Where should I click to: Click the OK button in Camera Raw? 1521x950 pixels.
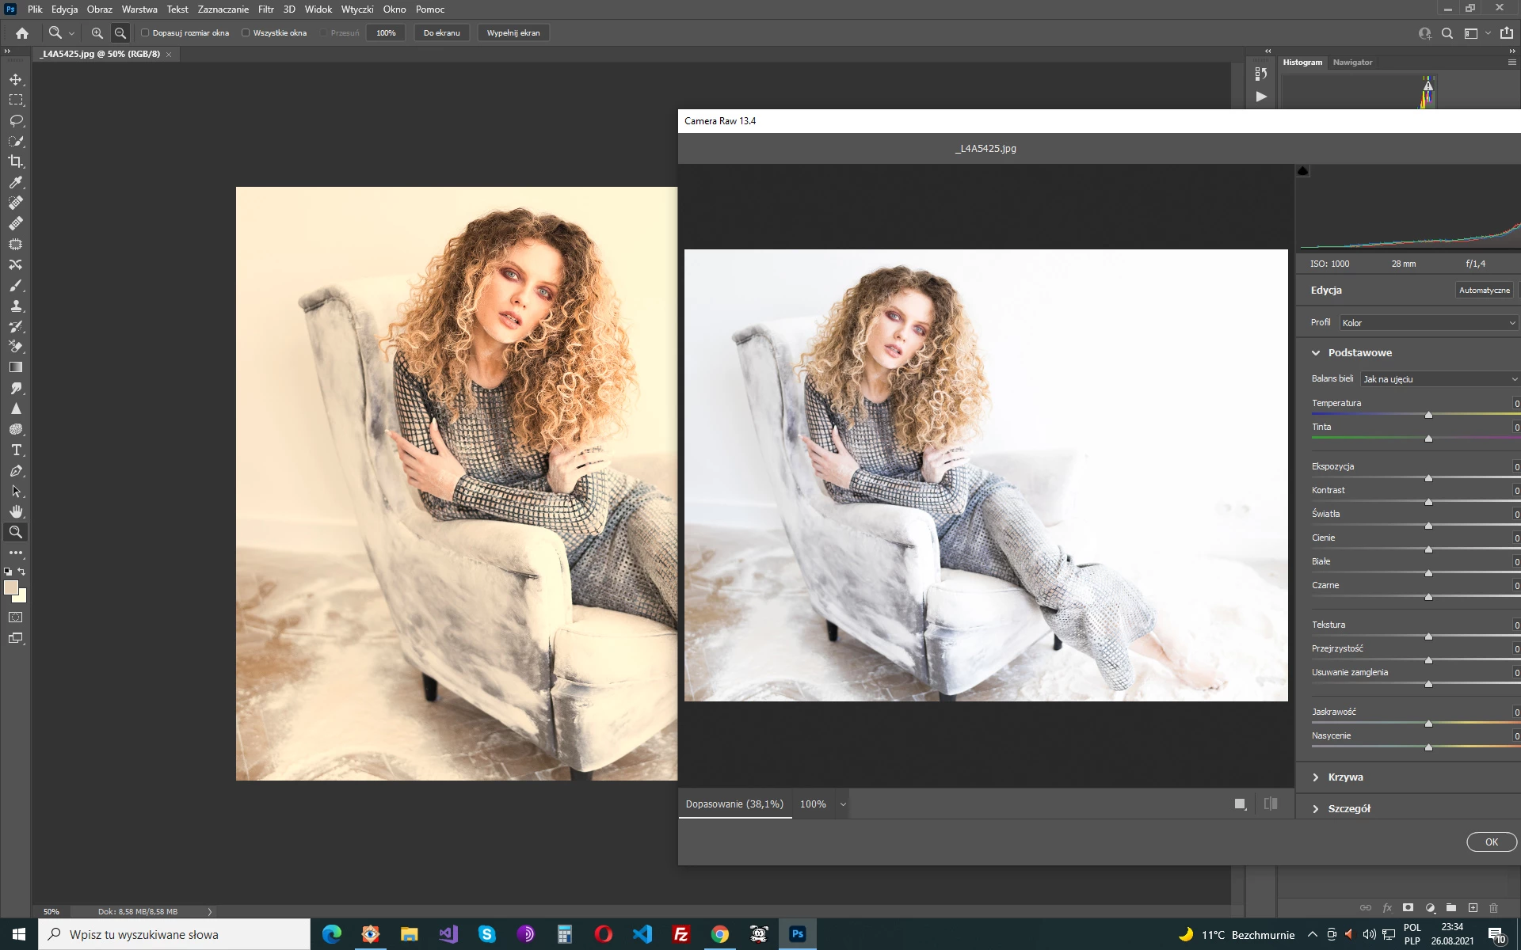click(x=1491, y=842)
